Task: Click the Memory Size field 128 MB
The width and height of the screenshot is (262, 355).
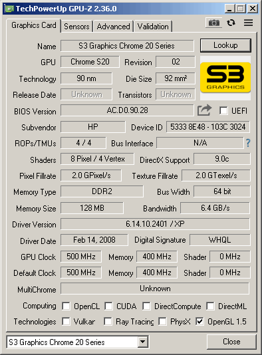Action: click(92, 208)
